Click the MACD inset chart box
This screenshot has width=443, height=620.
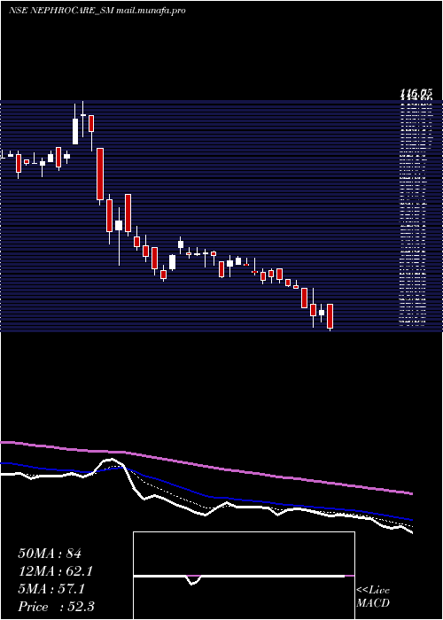[x=244, y=576]
